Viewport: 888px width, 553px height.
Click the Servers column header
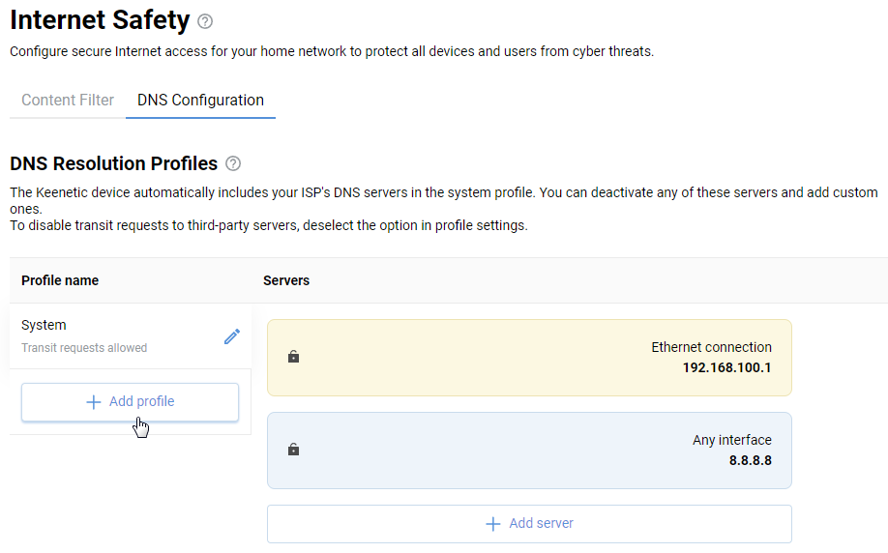[286, 280]
